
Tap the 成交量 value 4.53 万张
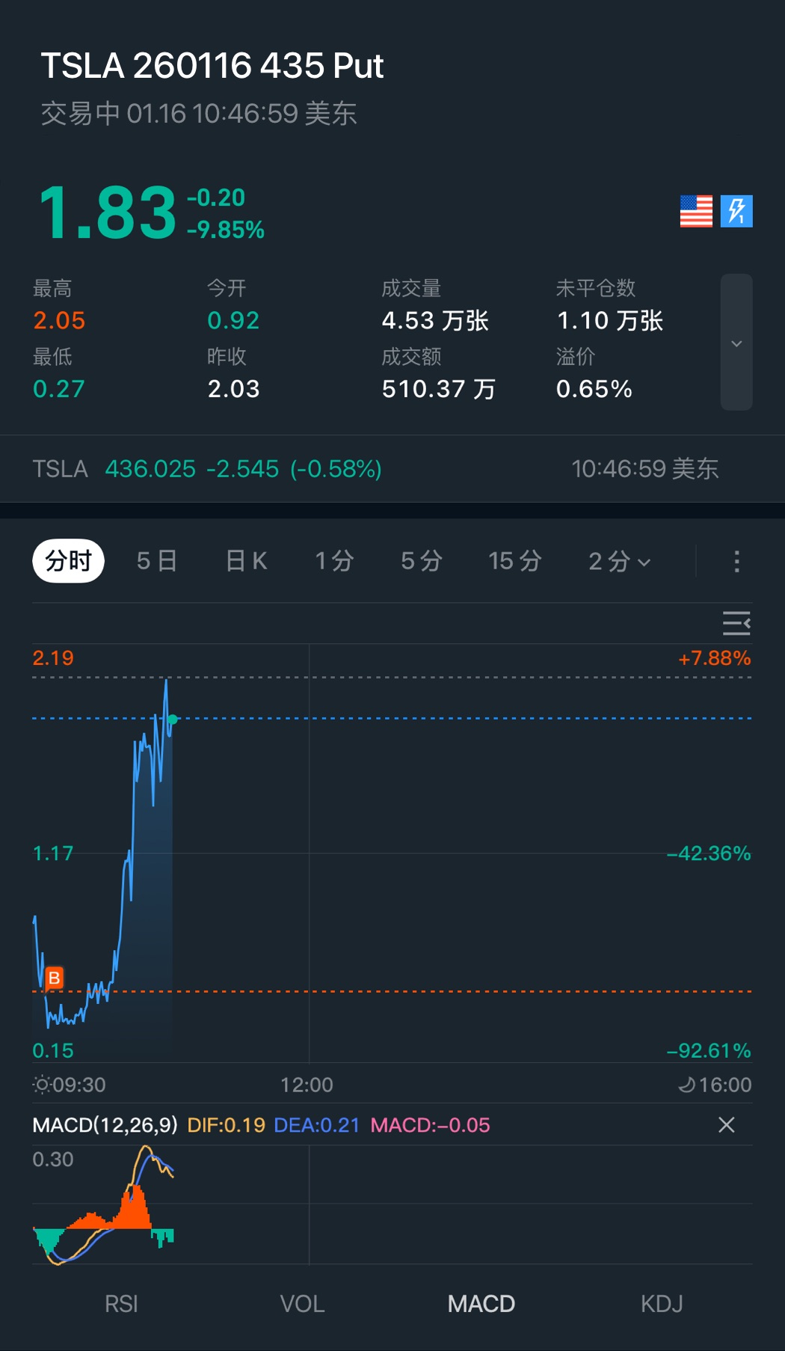point(435,320)
